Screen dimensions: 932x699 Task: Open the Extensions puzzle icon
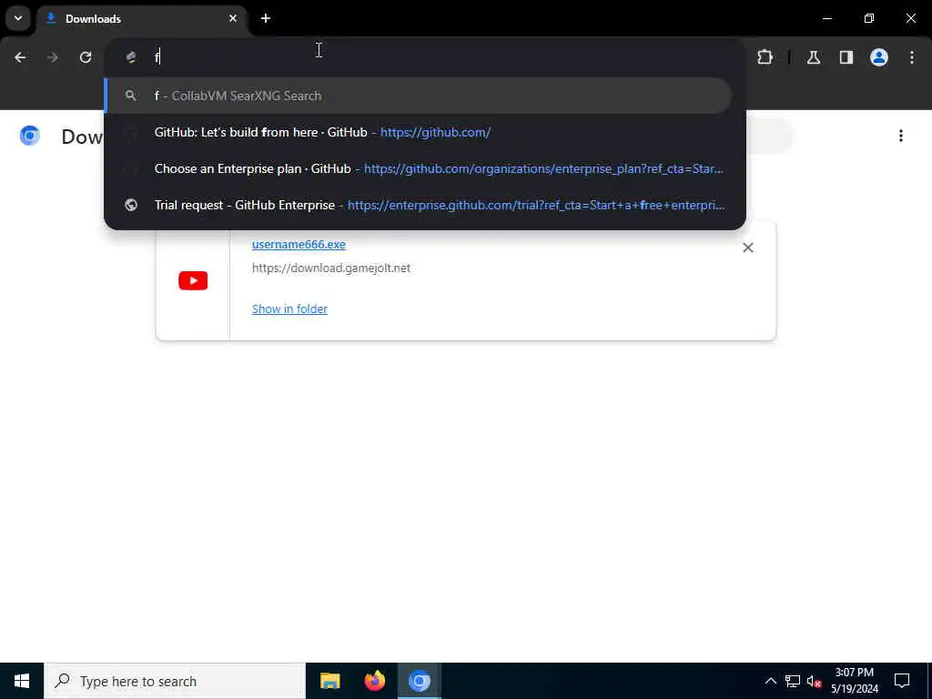coord(765,57)
